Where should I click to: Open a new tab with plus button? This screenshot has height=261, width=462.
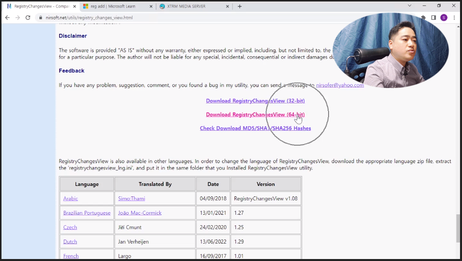click(x=239, y=6)
